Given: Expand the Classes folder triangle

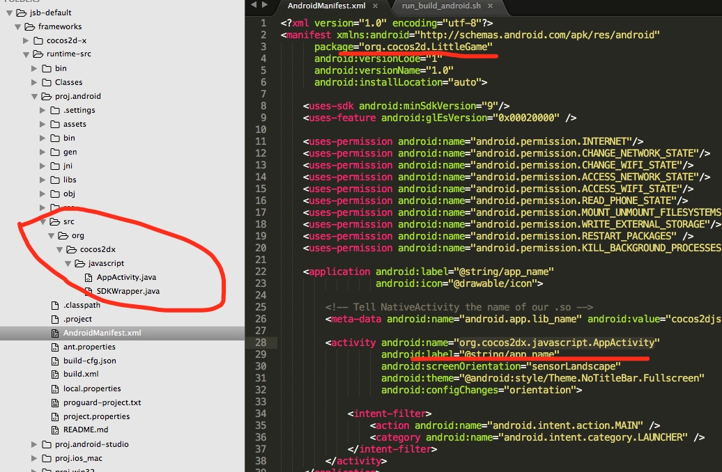Looking at the screenshot, I should point(34,82).
